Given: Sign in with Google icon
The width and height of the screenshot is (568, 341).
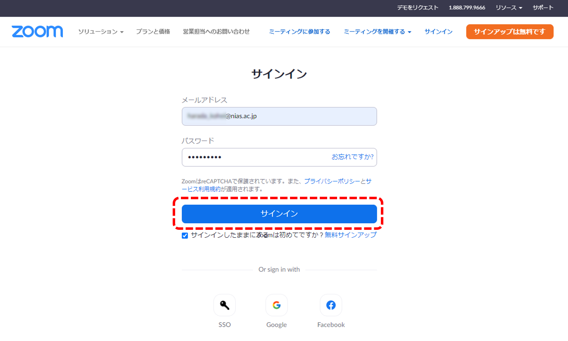Looking at the screenshot, I should [276, 305].
